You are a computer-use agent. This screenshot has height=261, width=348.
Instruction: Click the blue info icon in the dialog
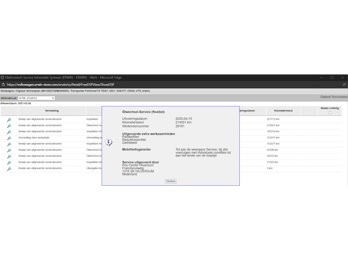(108, 143)
